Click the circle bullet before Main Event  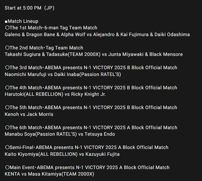coord(7,167)
